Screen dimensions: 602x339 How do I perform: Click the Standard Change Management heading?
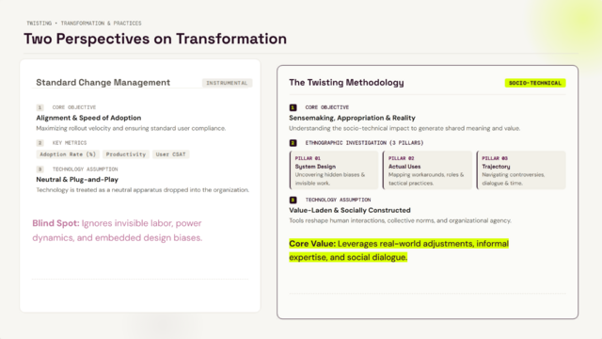pos(103,82)
